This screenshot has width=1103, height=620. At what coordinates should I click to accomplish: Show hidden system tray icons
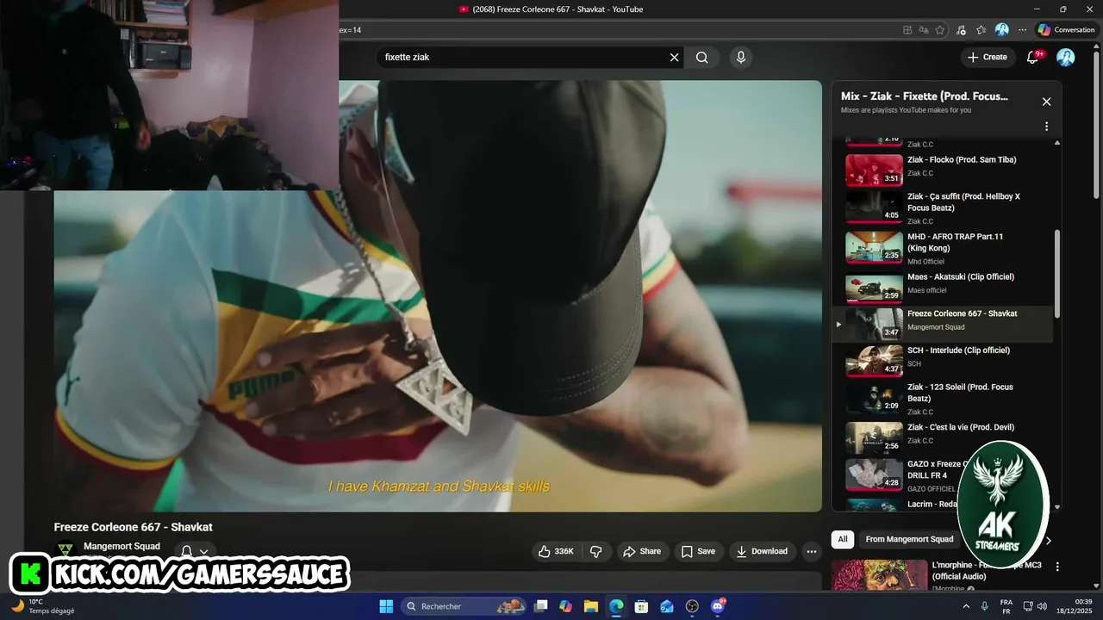(964, 606)
